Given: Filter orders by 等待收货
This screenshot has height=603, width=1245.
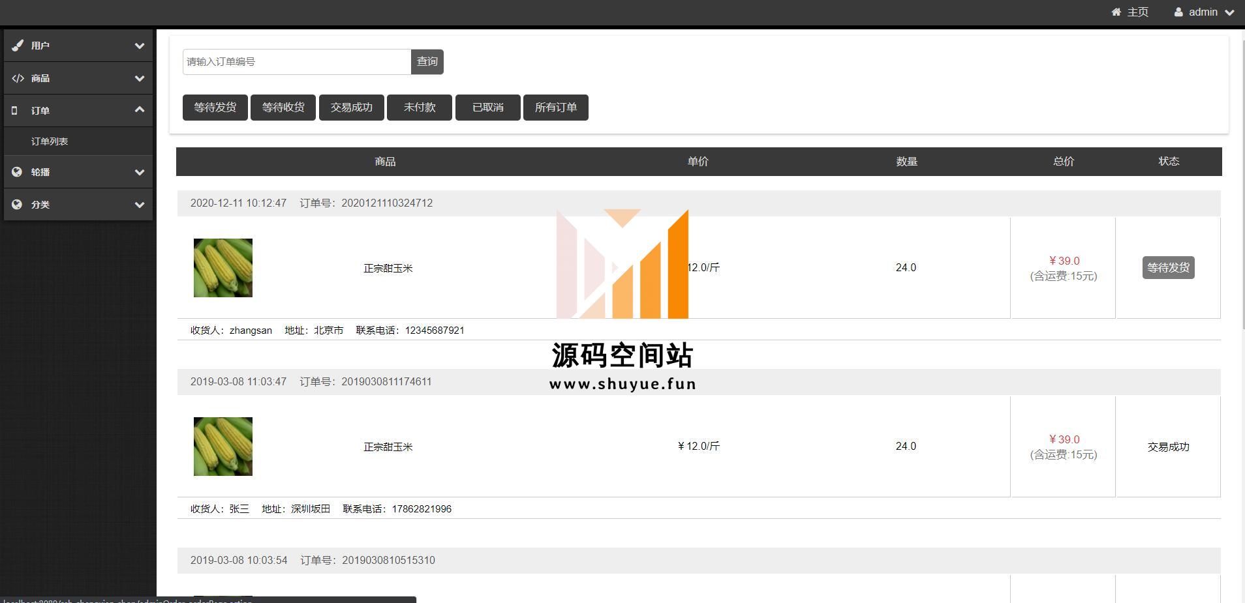Looking at the screenshot, I should pyautogui.click(x=283, y=108).
